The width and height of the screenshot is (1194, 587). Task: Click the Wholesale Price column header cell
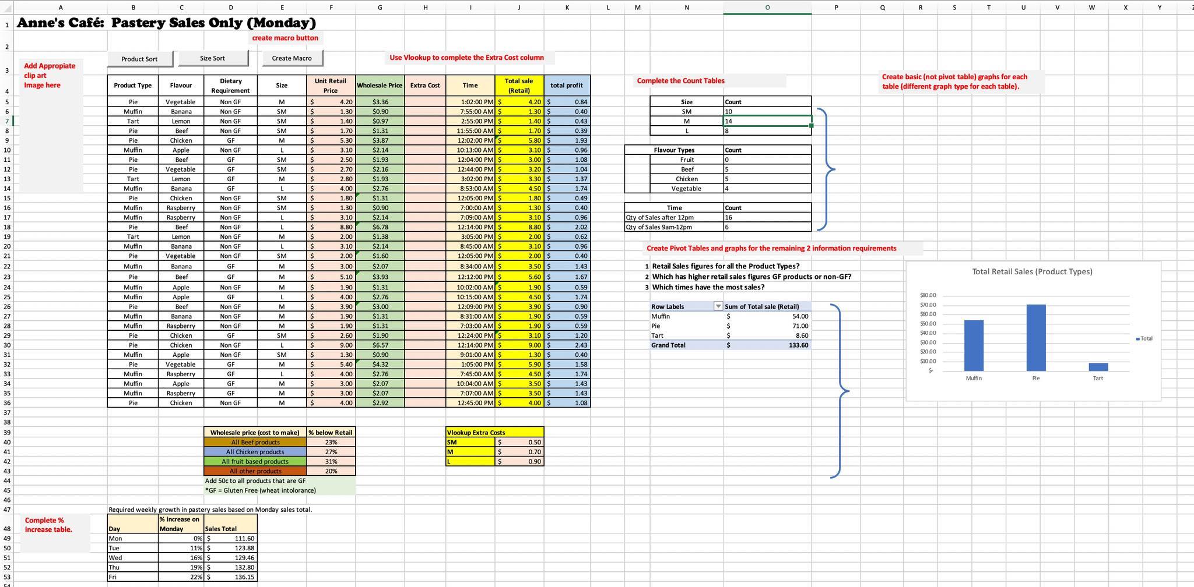(x=380, y=85)
